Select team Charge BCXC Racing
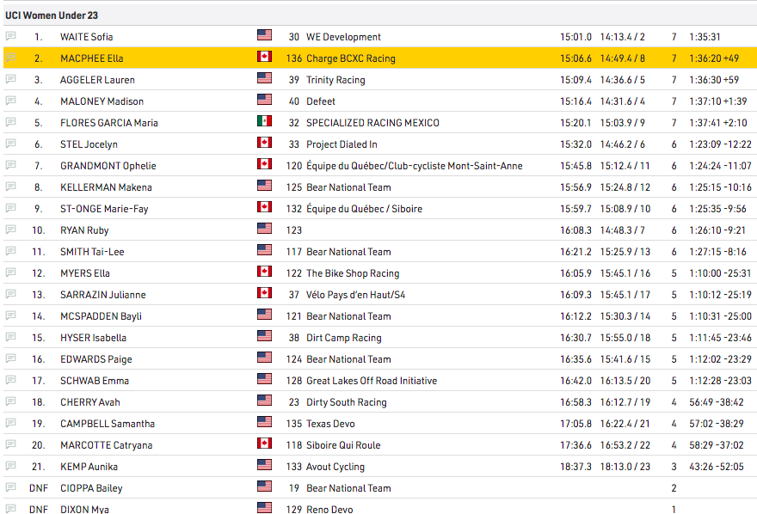The height and width of the screenshot is (514, 757). tap(350, 58)
